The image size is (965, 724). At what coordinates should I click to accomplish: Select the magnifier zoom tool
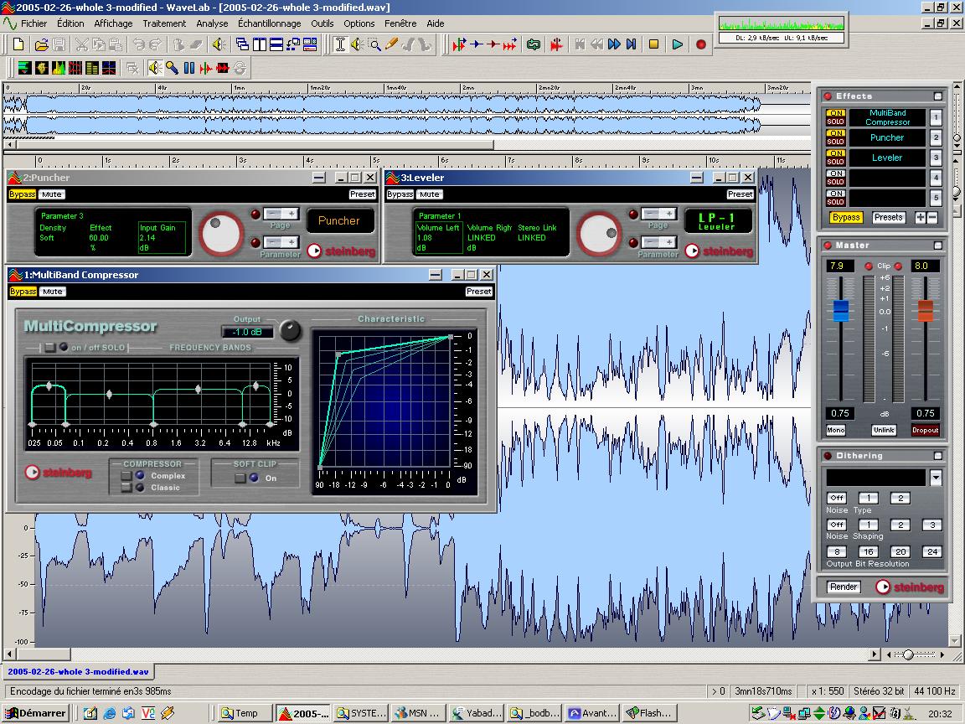tap(375, 44)
